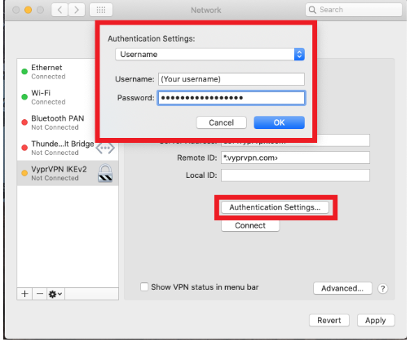410x342 pixels.
Task: Click into the Username text field
Action: (231, 79)
